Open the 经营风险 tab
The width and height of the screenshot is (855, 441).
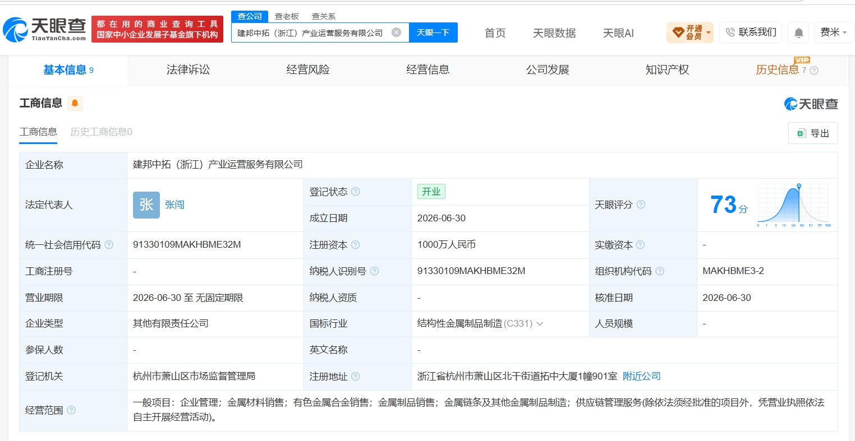point(308,70)
